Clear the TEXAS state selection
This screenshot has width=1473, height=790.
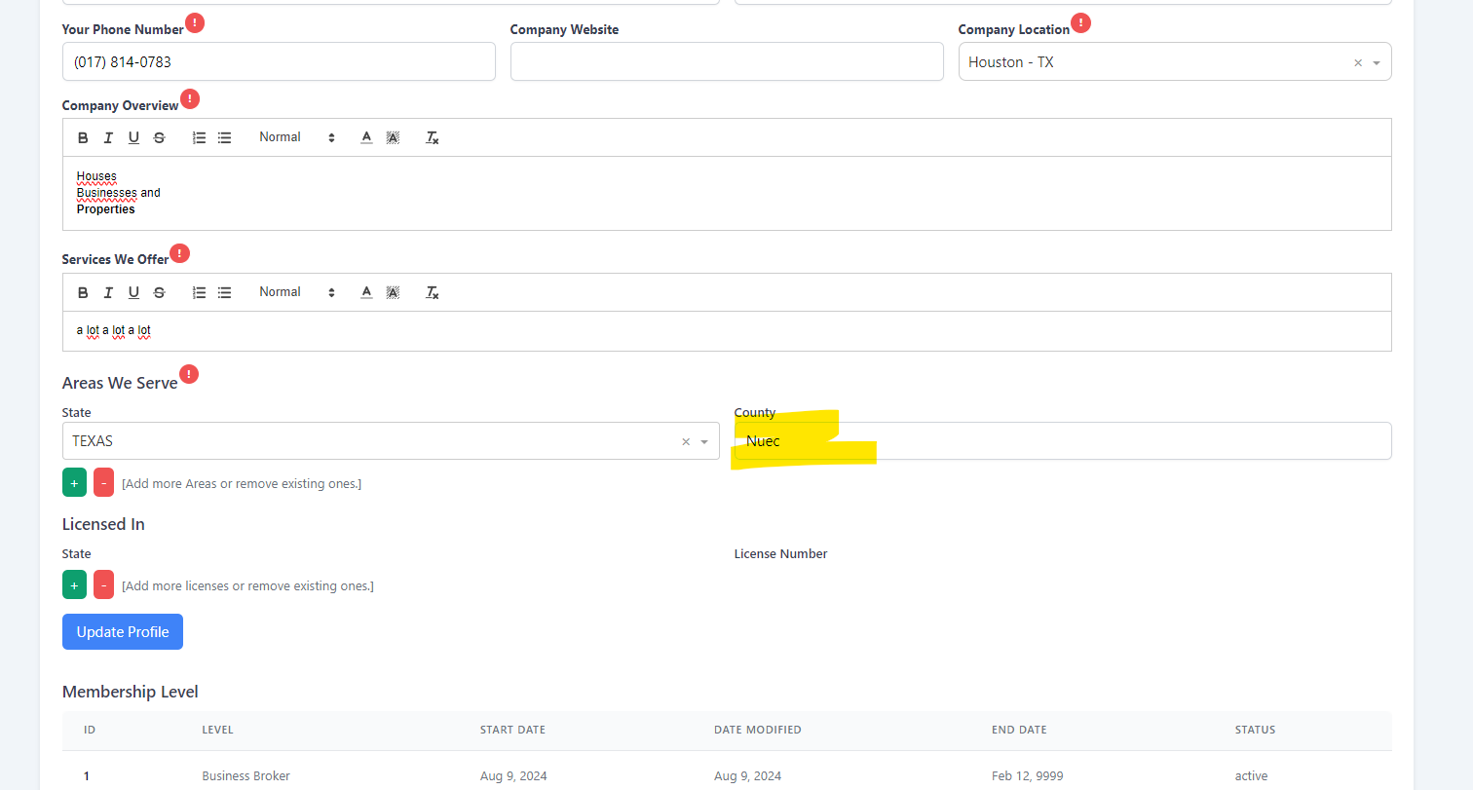[x=686, y=442]
